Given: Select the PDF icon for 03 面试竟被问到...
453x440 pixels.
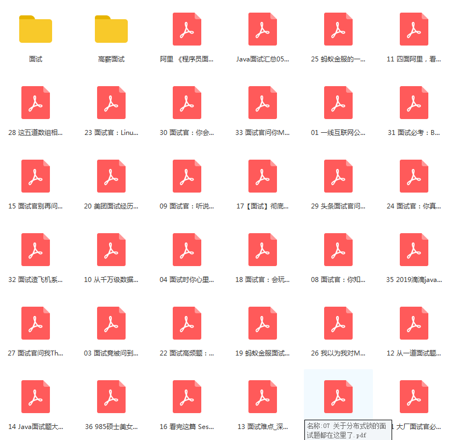Looking at the screenshot, I should (x=111, y=323).
